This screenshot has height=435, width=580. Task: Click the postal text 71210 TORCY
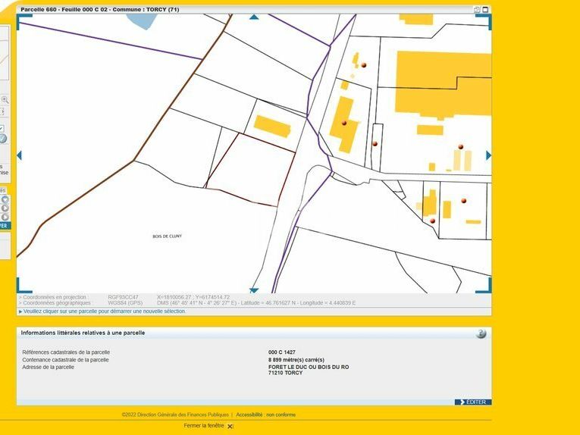coord(286,373)
